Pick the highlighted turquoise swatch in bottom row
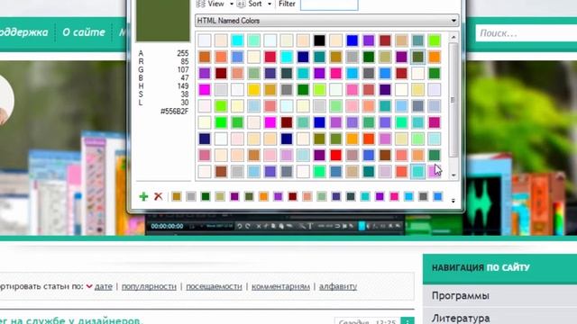The width and height of the screenshot is (577, 324). point(417,171)
